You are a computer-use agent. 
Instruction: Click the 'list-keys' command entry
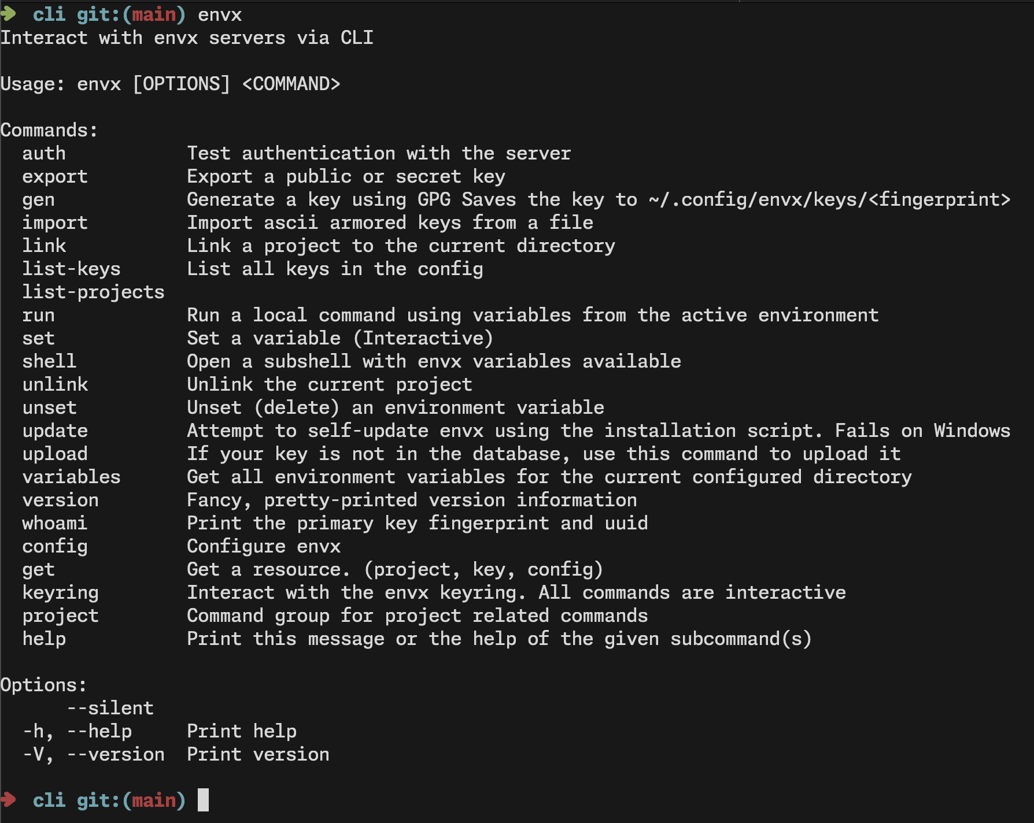point(71,269)
